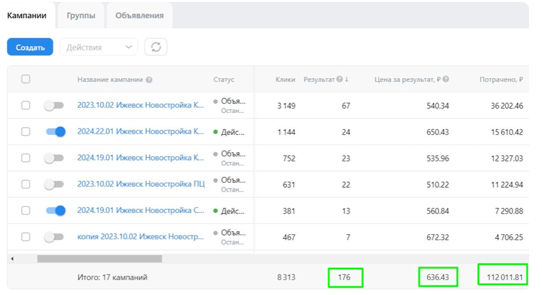This screenshot has height=295, width=542.
Task: Click the total spent value 112 011.81
Action: [x=504, y=278]
